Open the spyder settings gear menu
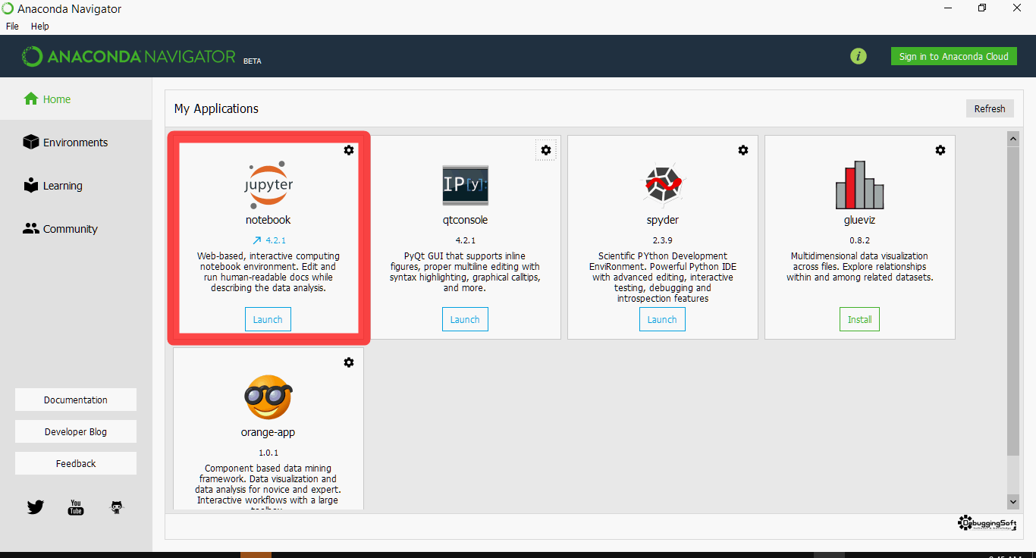Image resolution: width=1036 pixels, height=558 pixels. click(x=743, y=150)
